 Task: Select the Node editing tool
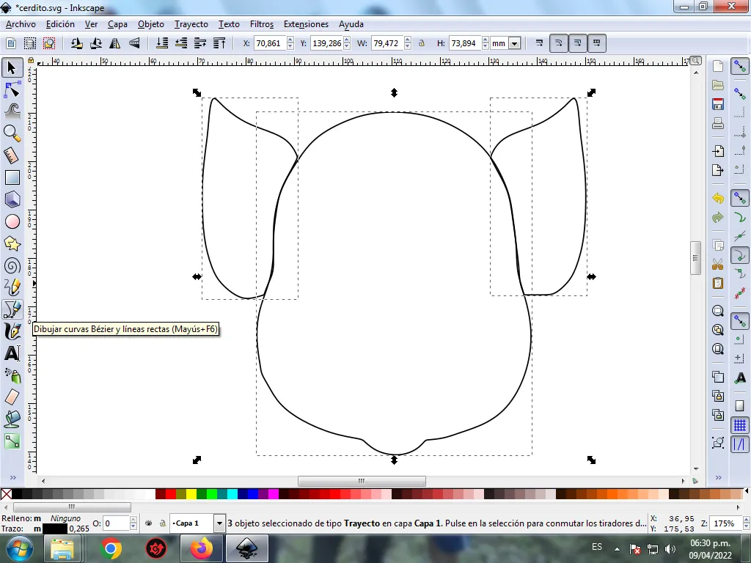point(12,89)
